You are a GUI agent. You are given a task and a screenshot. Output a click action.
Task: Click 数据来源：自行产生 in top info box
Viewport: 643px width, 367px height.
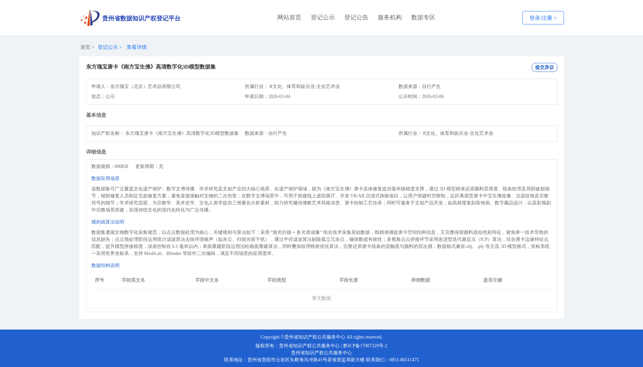click(x=420, y=87)
